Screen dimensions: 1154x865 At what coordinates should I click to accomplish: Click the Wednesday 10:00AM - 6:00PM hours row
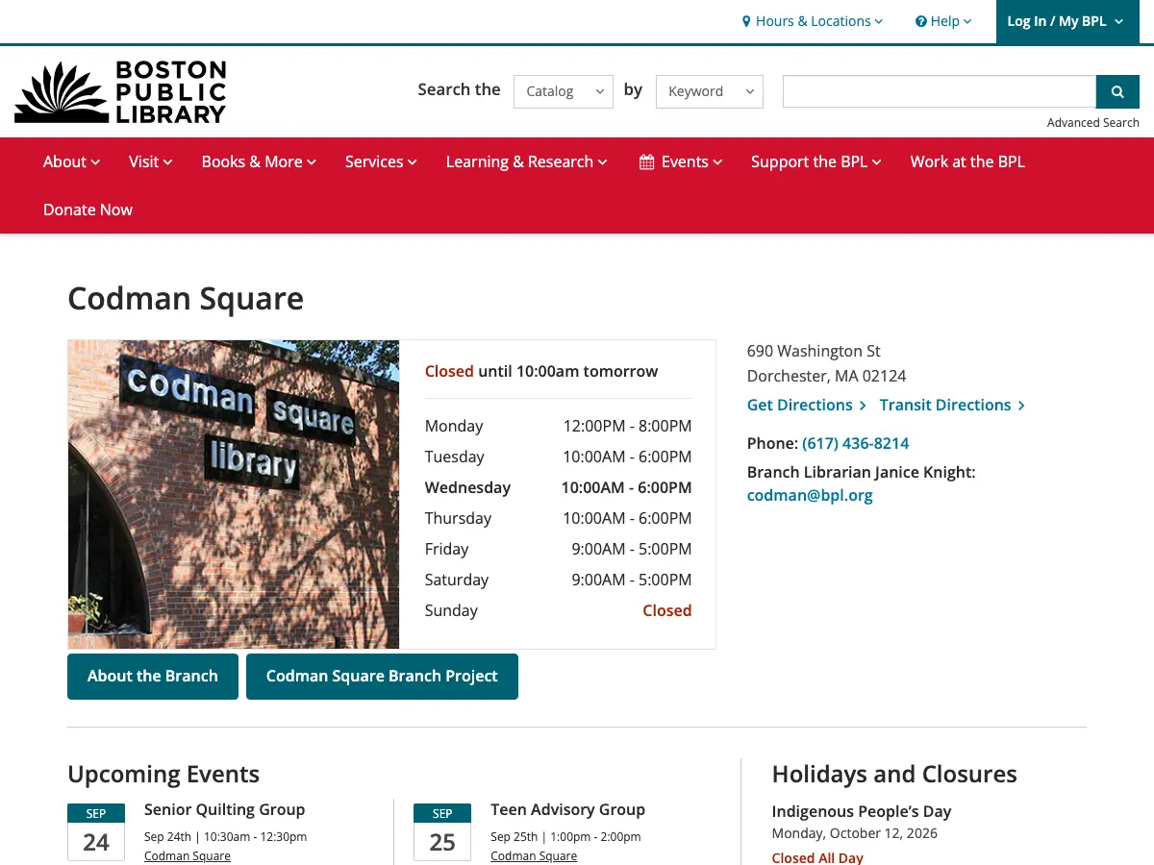[x=558, y=487]
